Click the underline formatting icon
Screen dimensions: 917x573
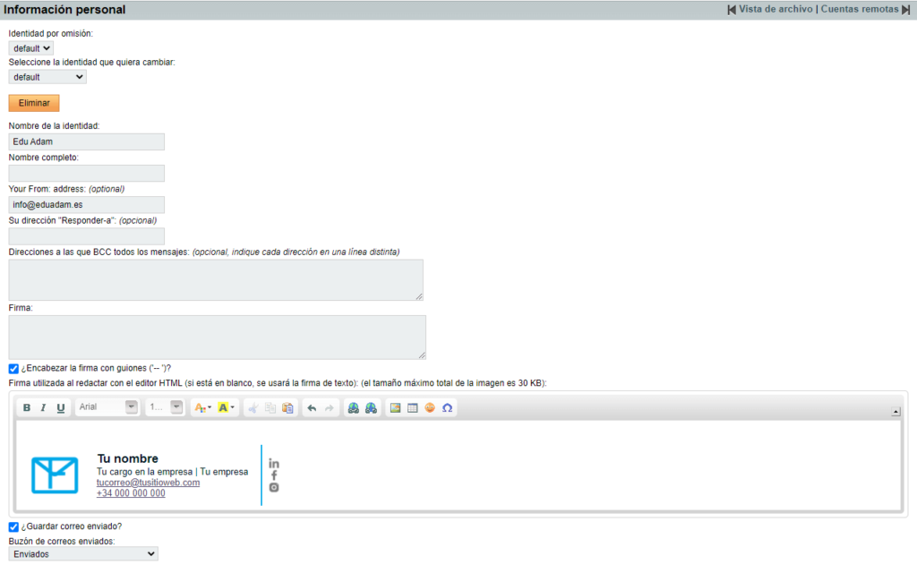click(61, 408)
